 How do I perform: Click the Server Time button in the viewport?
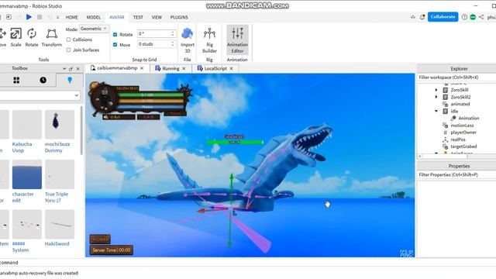point(112,250)
